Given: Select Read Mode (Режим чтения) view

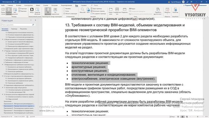Looking at the screenshot, I should (x=3, y=11).
